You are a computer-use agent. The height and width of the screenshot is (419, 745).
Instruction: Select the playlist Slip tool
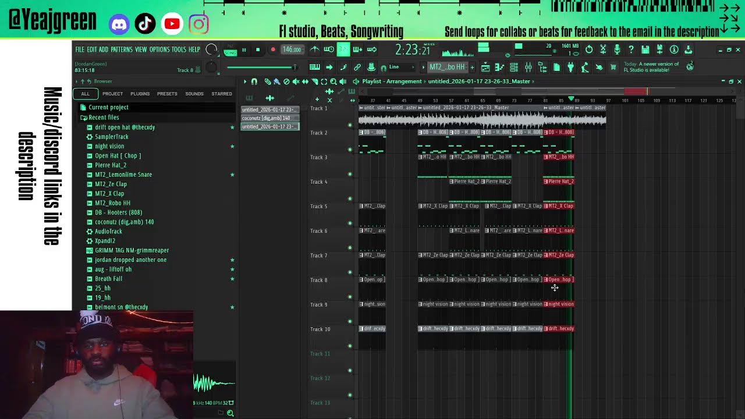[305, 81]
